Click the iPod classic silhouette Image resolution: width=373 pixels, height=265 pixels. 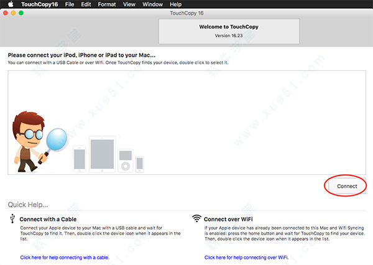click(x=126, y=160)
